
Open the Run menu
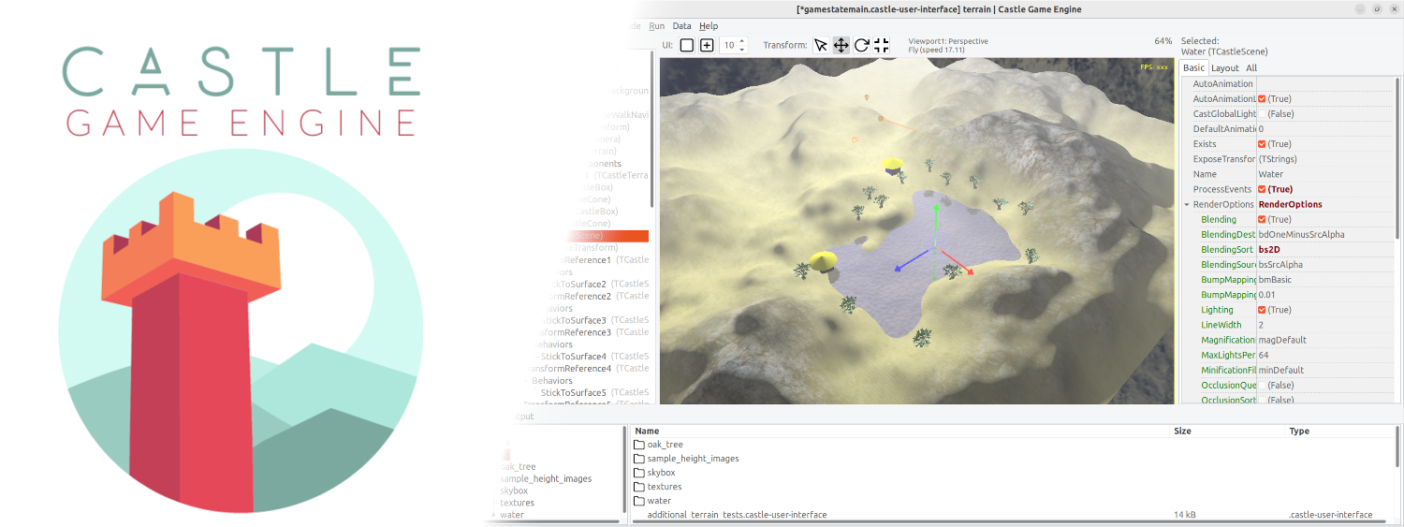pos(657,26)
